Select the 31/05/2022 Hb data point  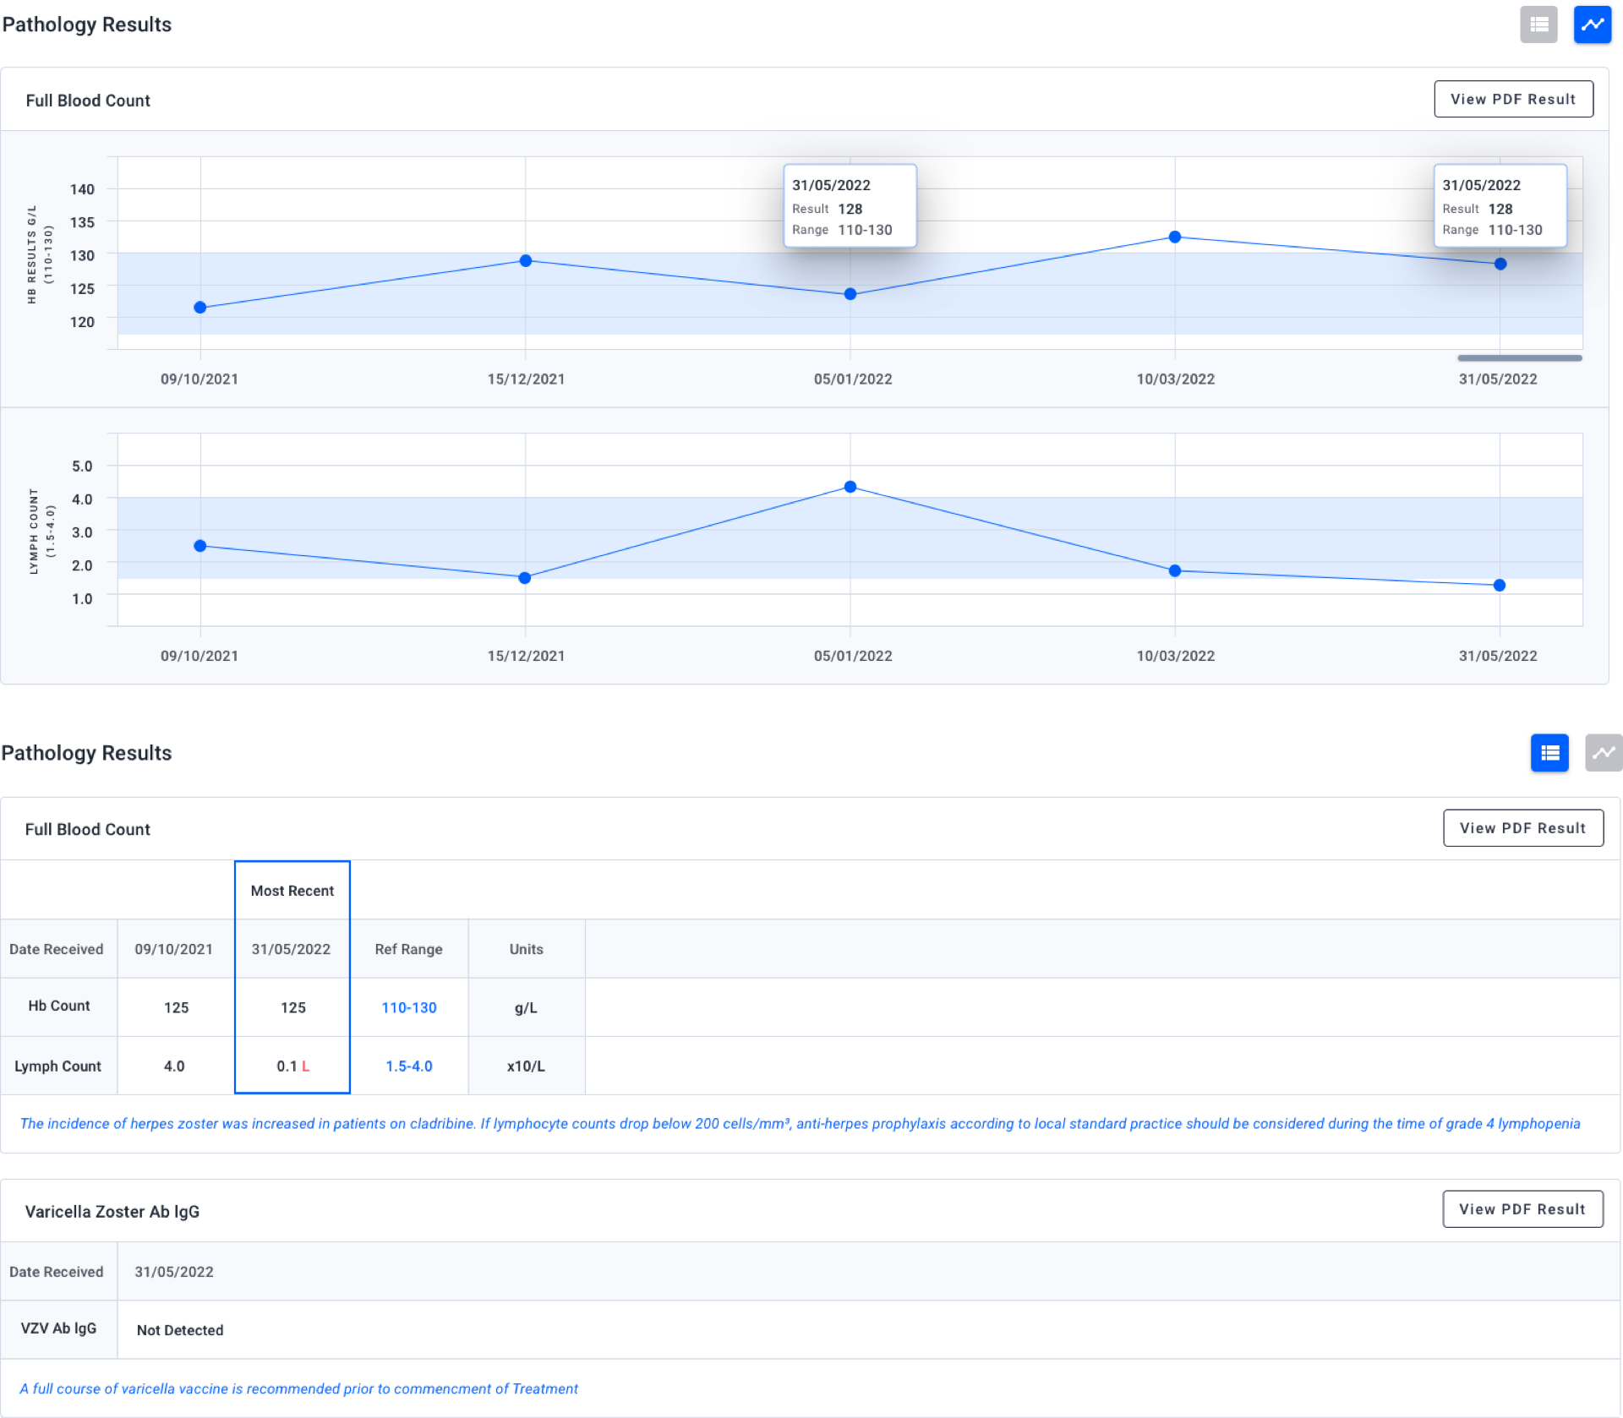(1500, 265)
